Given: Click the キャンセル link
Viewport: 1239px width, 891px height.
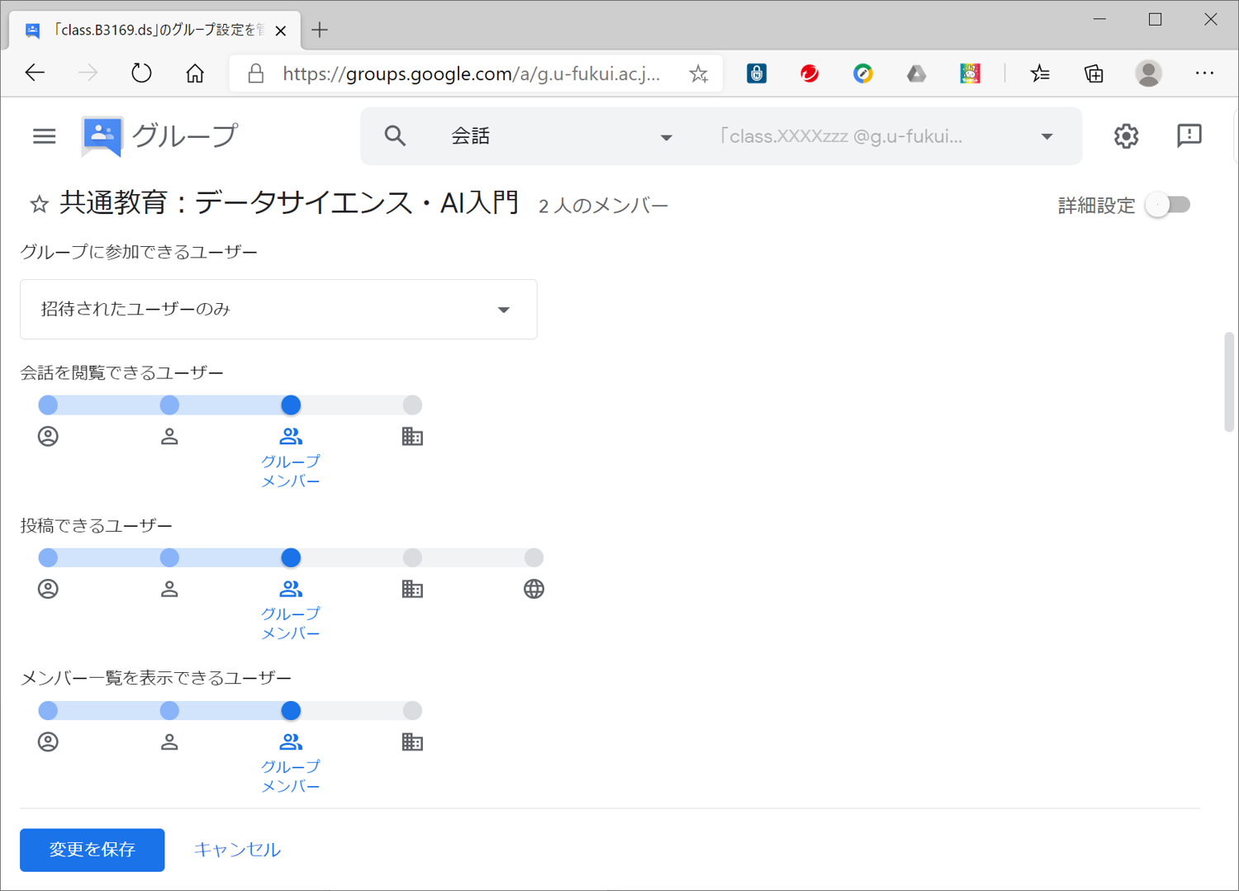Looking at the screenshot, I should click(x=237, y=850).
